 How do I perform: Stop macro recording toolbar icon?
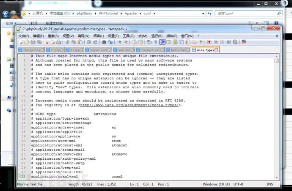[x=216, y=42]
